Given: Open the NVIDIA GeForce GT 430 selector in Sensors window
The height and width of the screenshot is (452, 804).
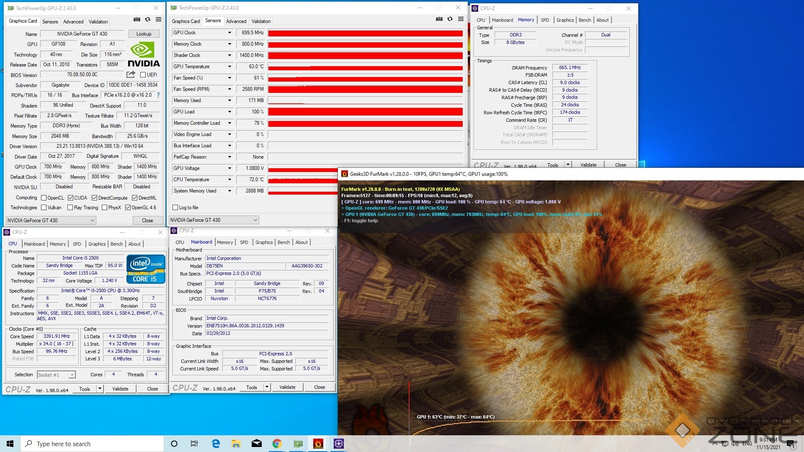Looking at the screenshot, I should tap(214, 220).
